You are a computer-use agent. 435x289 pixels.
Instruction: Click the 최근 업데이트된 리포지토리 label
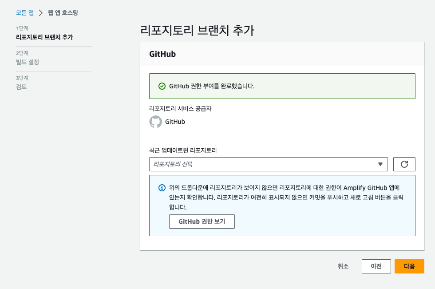tap(183, 150)
